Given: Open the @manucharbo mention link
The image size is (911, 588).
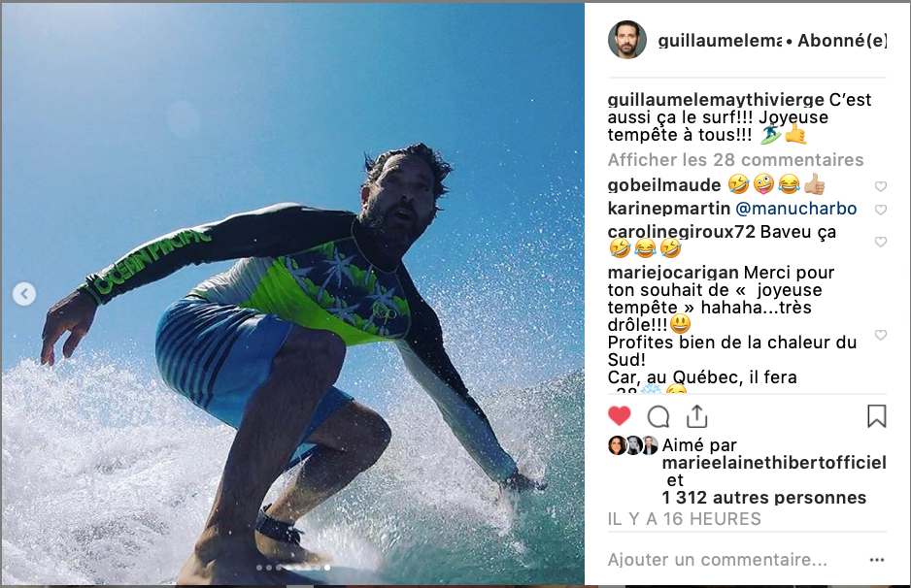Looking at the screenshot, I should point(796,209).
